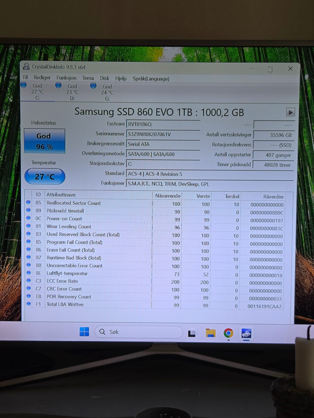The width and height of the screenshot is (314, 418).
Task: Click the God 96 % health status button
Action: coord(44,141)
